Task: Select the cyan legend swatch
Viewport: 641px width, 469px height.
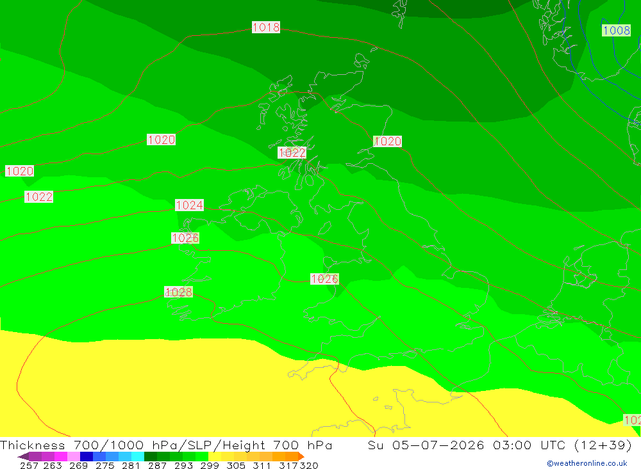Action: pyautogui.click(x=137, y=456)
